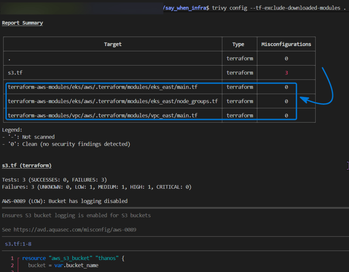Screen dimensions: 349x272
Task: Click the red '3' misconfiguration count
Action: tap(287, 73)
